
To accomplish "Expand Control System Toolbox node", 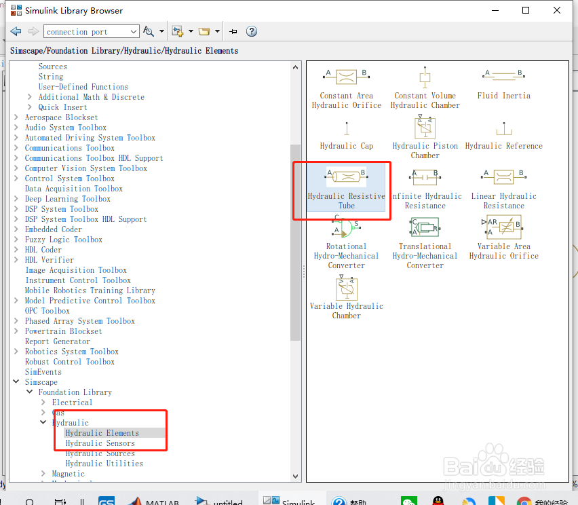I will [16, 178].
